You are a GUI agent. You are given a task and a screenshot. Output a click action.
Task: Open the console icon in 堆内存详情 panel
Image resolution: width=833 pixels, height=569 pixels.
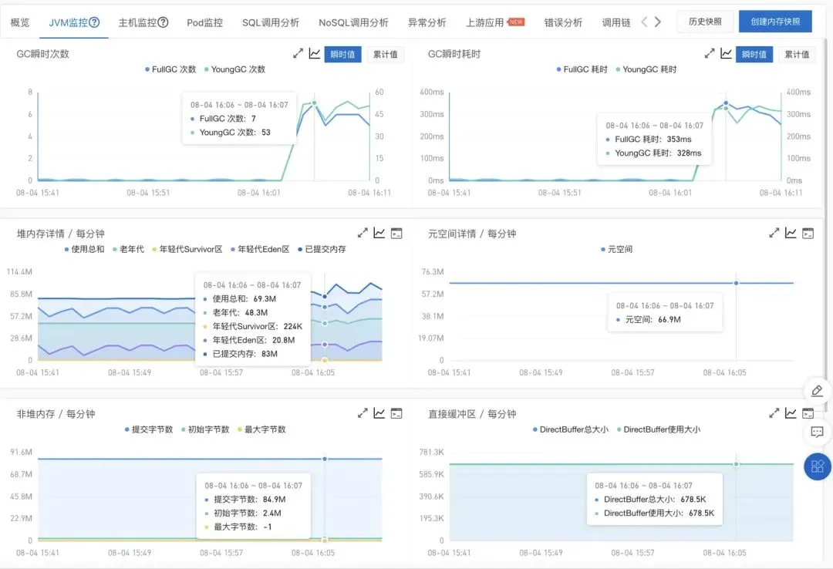(x=396, y=234)
